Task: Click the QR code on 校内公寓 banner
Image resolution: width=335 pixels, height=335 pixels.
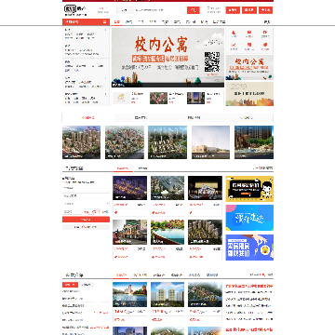Action: [x=212, y=61]
